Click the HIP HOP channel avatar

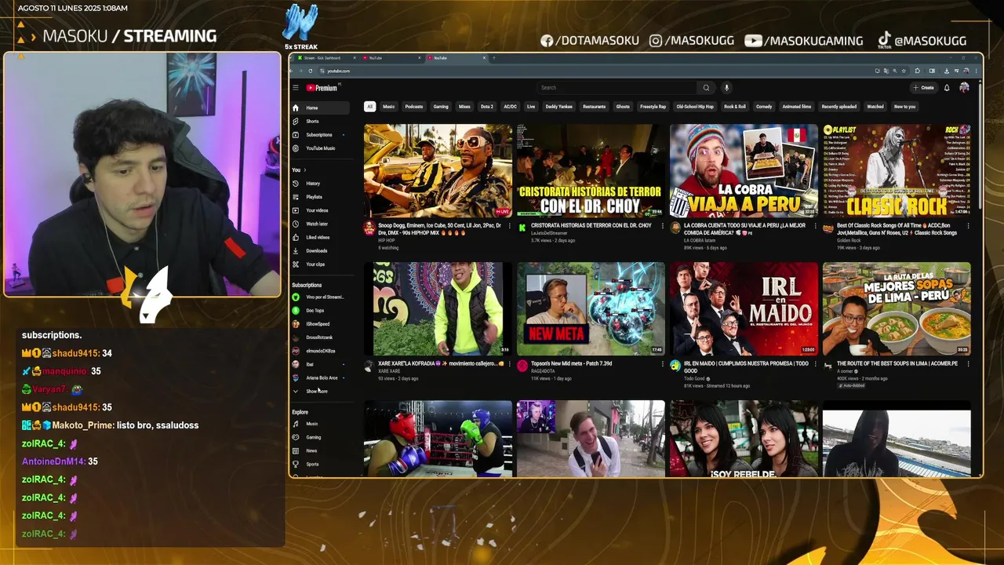[369, 228]
